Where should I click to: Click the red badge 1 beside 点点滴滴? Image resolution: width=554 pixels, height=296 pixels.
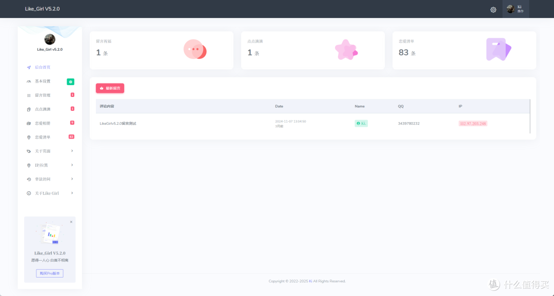[x=72, y=109]
